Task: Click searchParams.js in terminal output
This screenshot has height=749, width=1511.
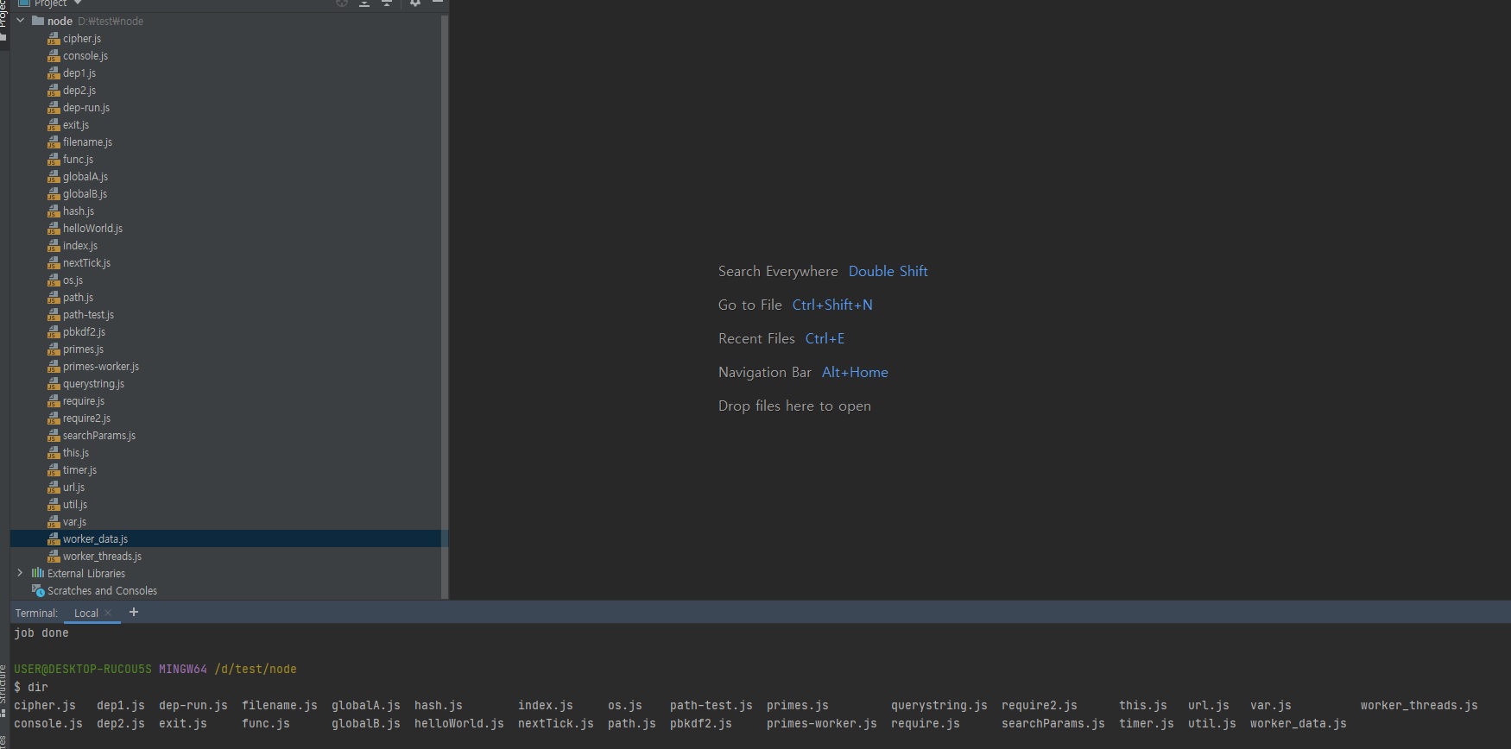Action: [x=1053, y=723]
